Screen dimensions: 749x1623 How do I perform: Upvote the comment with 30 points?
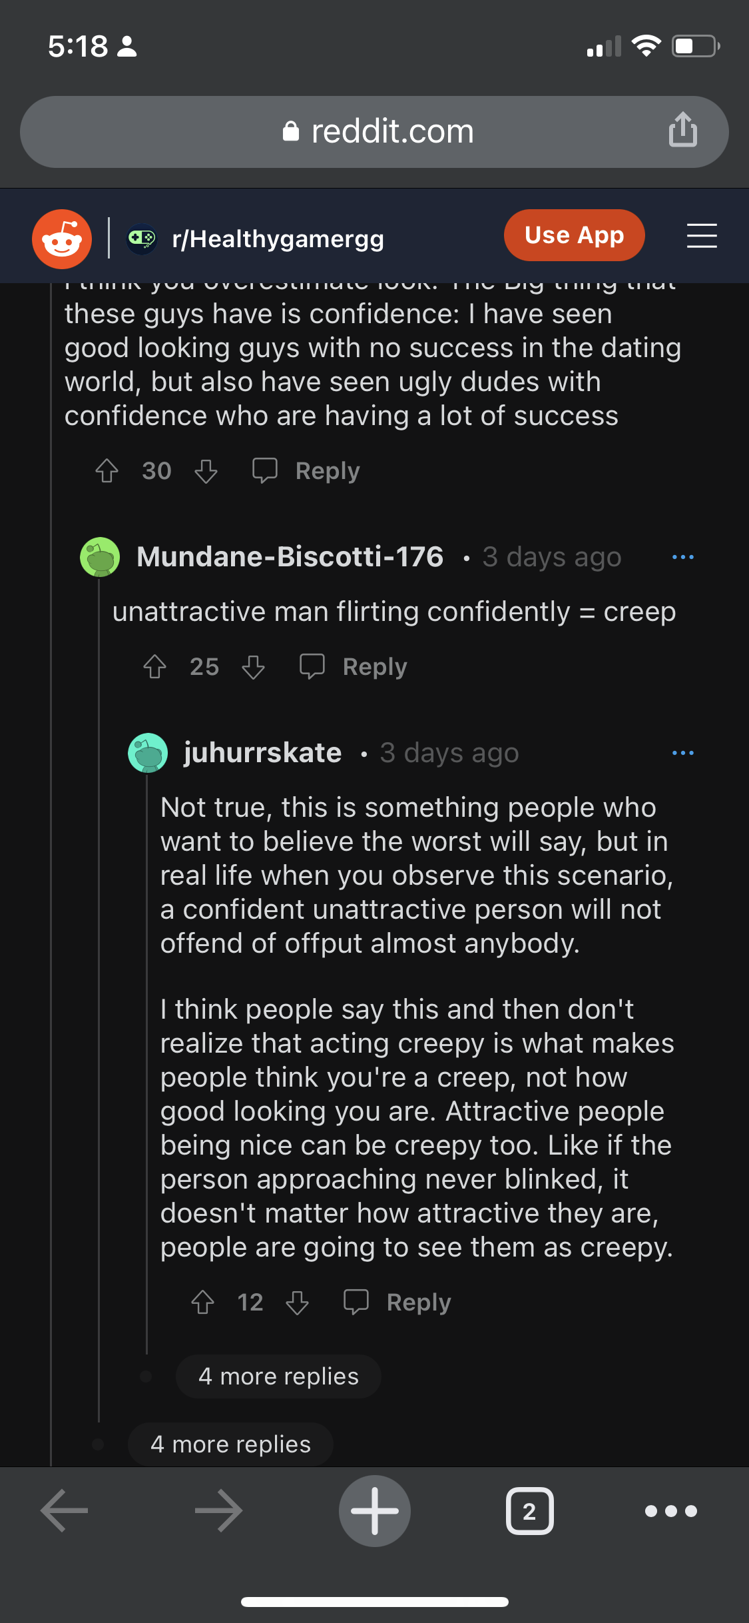coord(107,471)
